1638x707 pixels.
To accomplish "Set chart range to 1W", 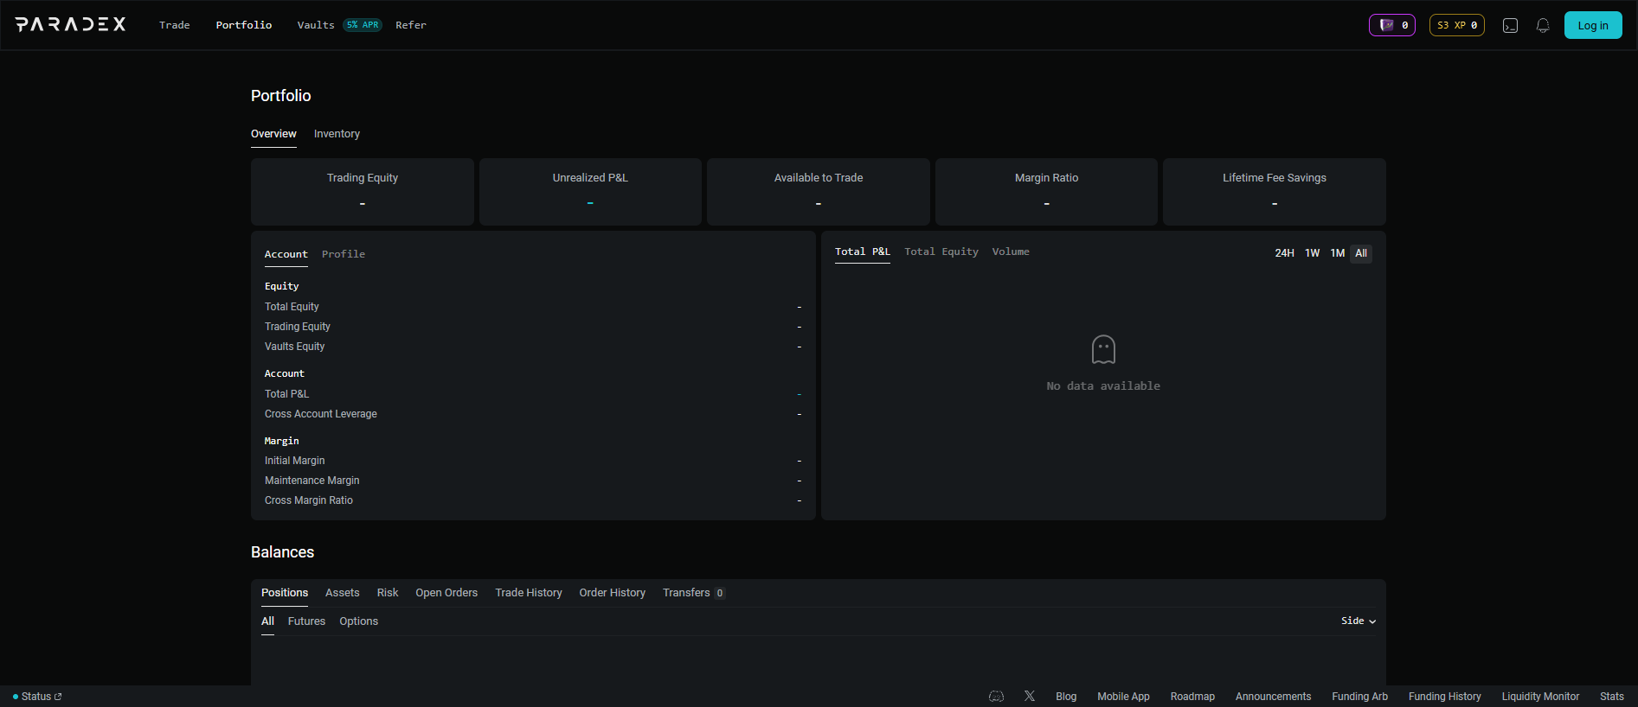I will point(1313,253).
